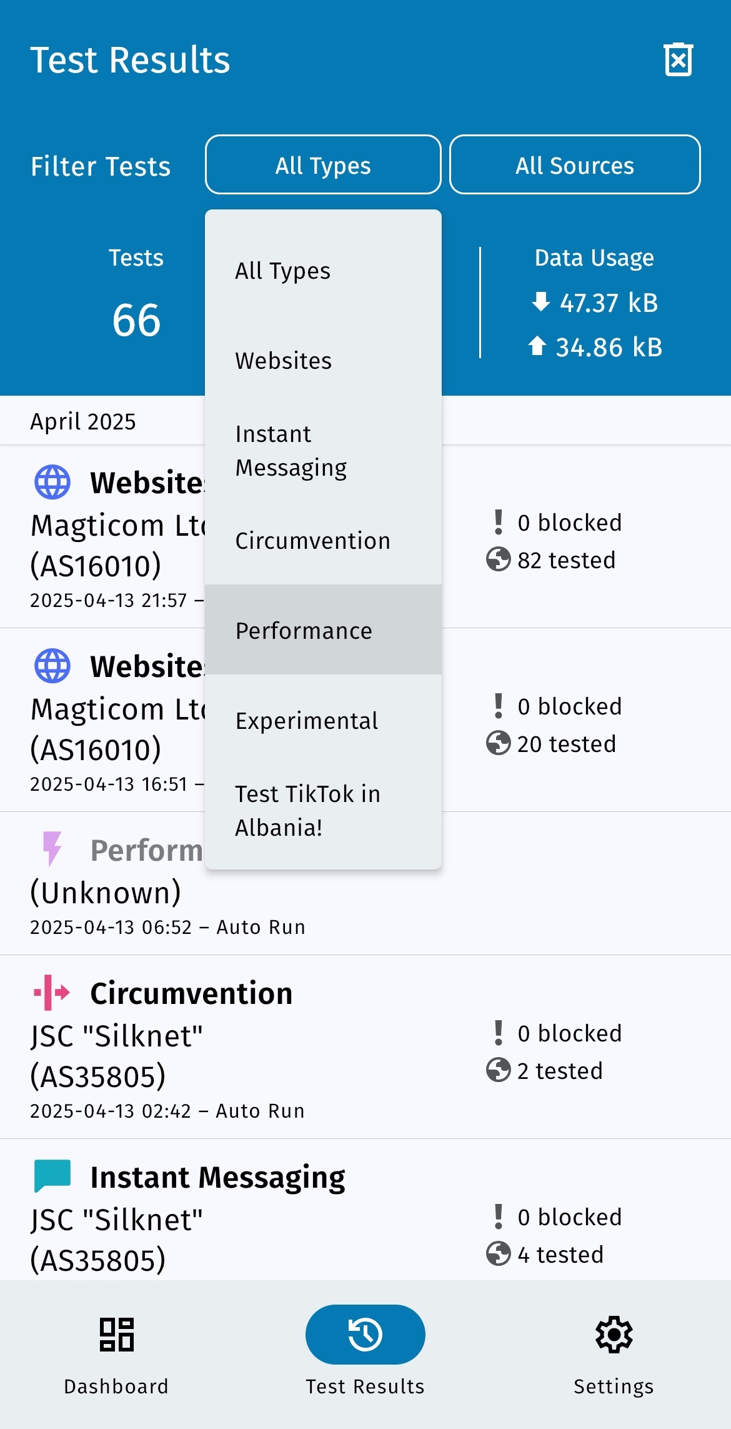
Task: Tap the delete all results trash icon
Action: coord(679,60)
